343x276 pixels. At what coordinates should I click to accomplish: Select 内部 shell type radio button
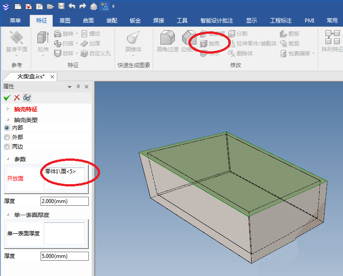point(7,128)
